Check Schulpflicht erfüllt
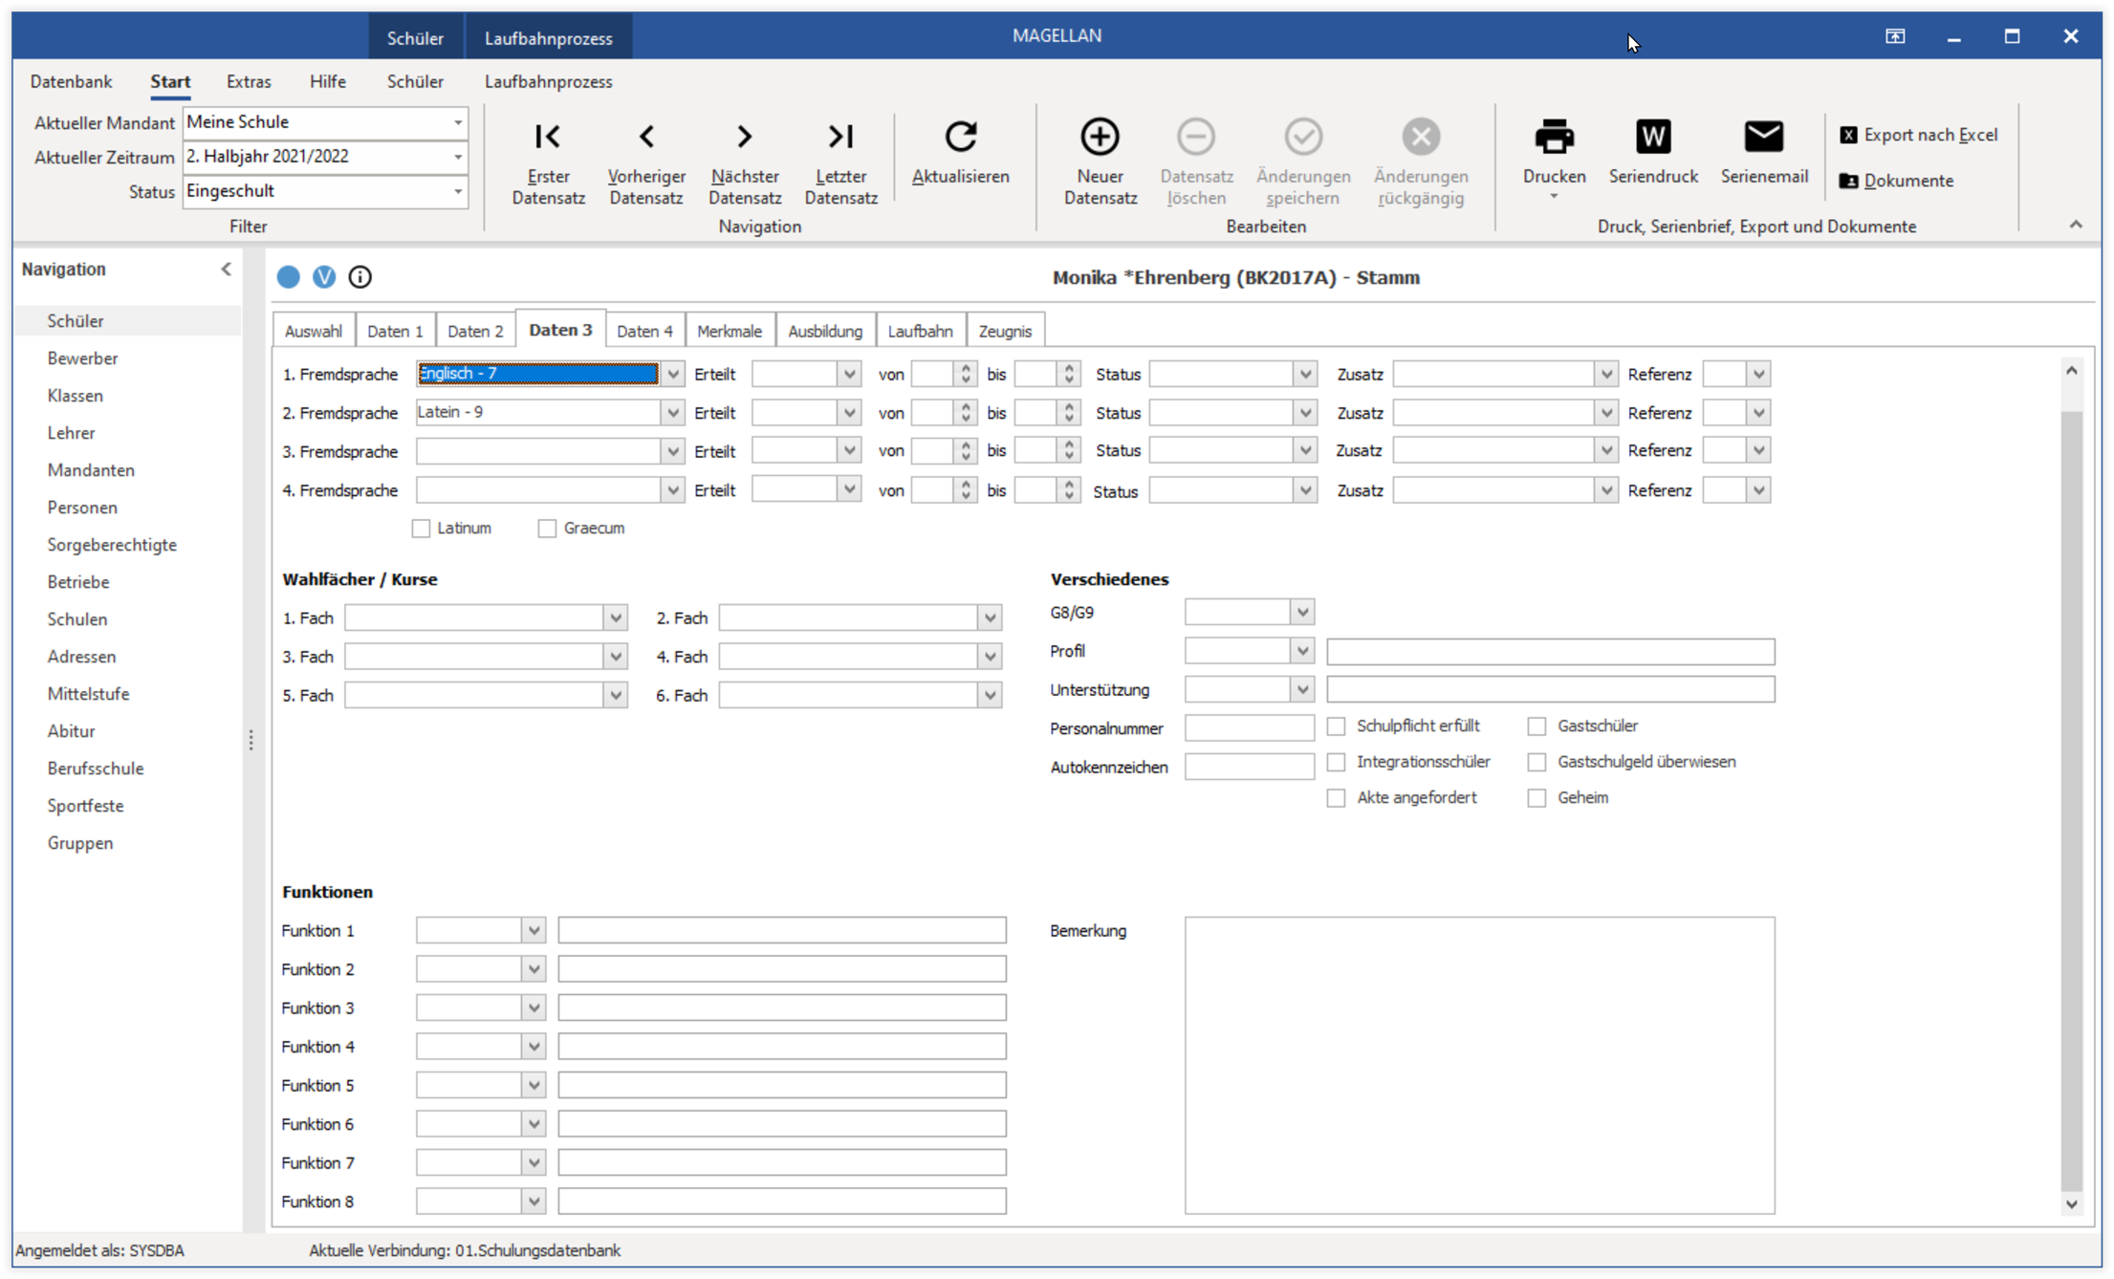This screenshot has height=1279, width=2114. 1336,726
